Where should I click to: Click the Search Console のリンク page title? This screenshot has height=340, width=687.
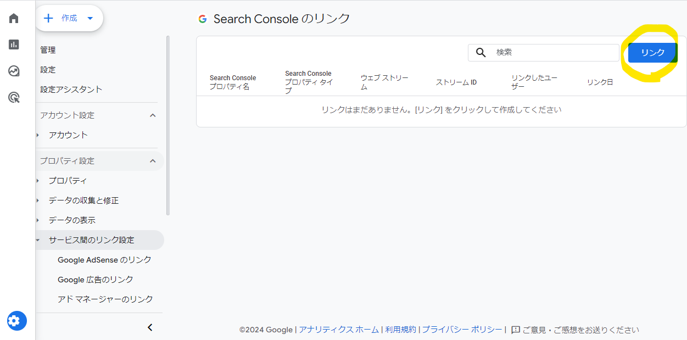[282, 19]
